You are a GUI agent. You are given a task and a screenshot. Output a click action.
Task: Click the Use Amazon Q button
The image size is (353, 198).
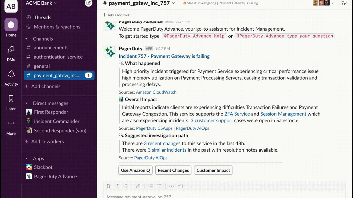click(x=135, y=170)
